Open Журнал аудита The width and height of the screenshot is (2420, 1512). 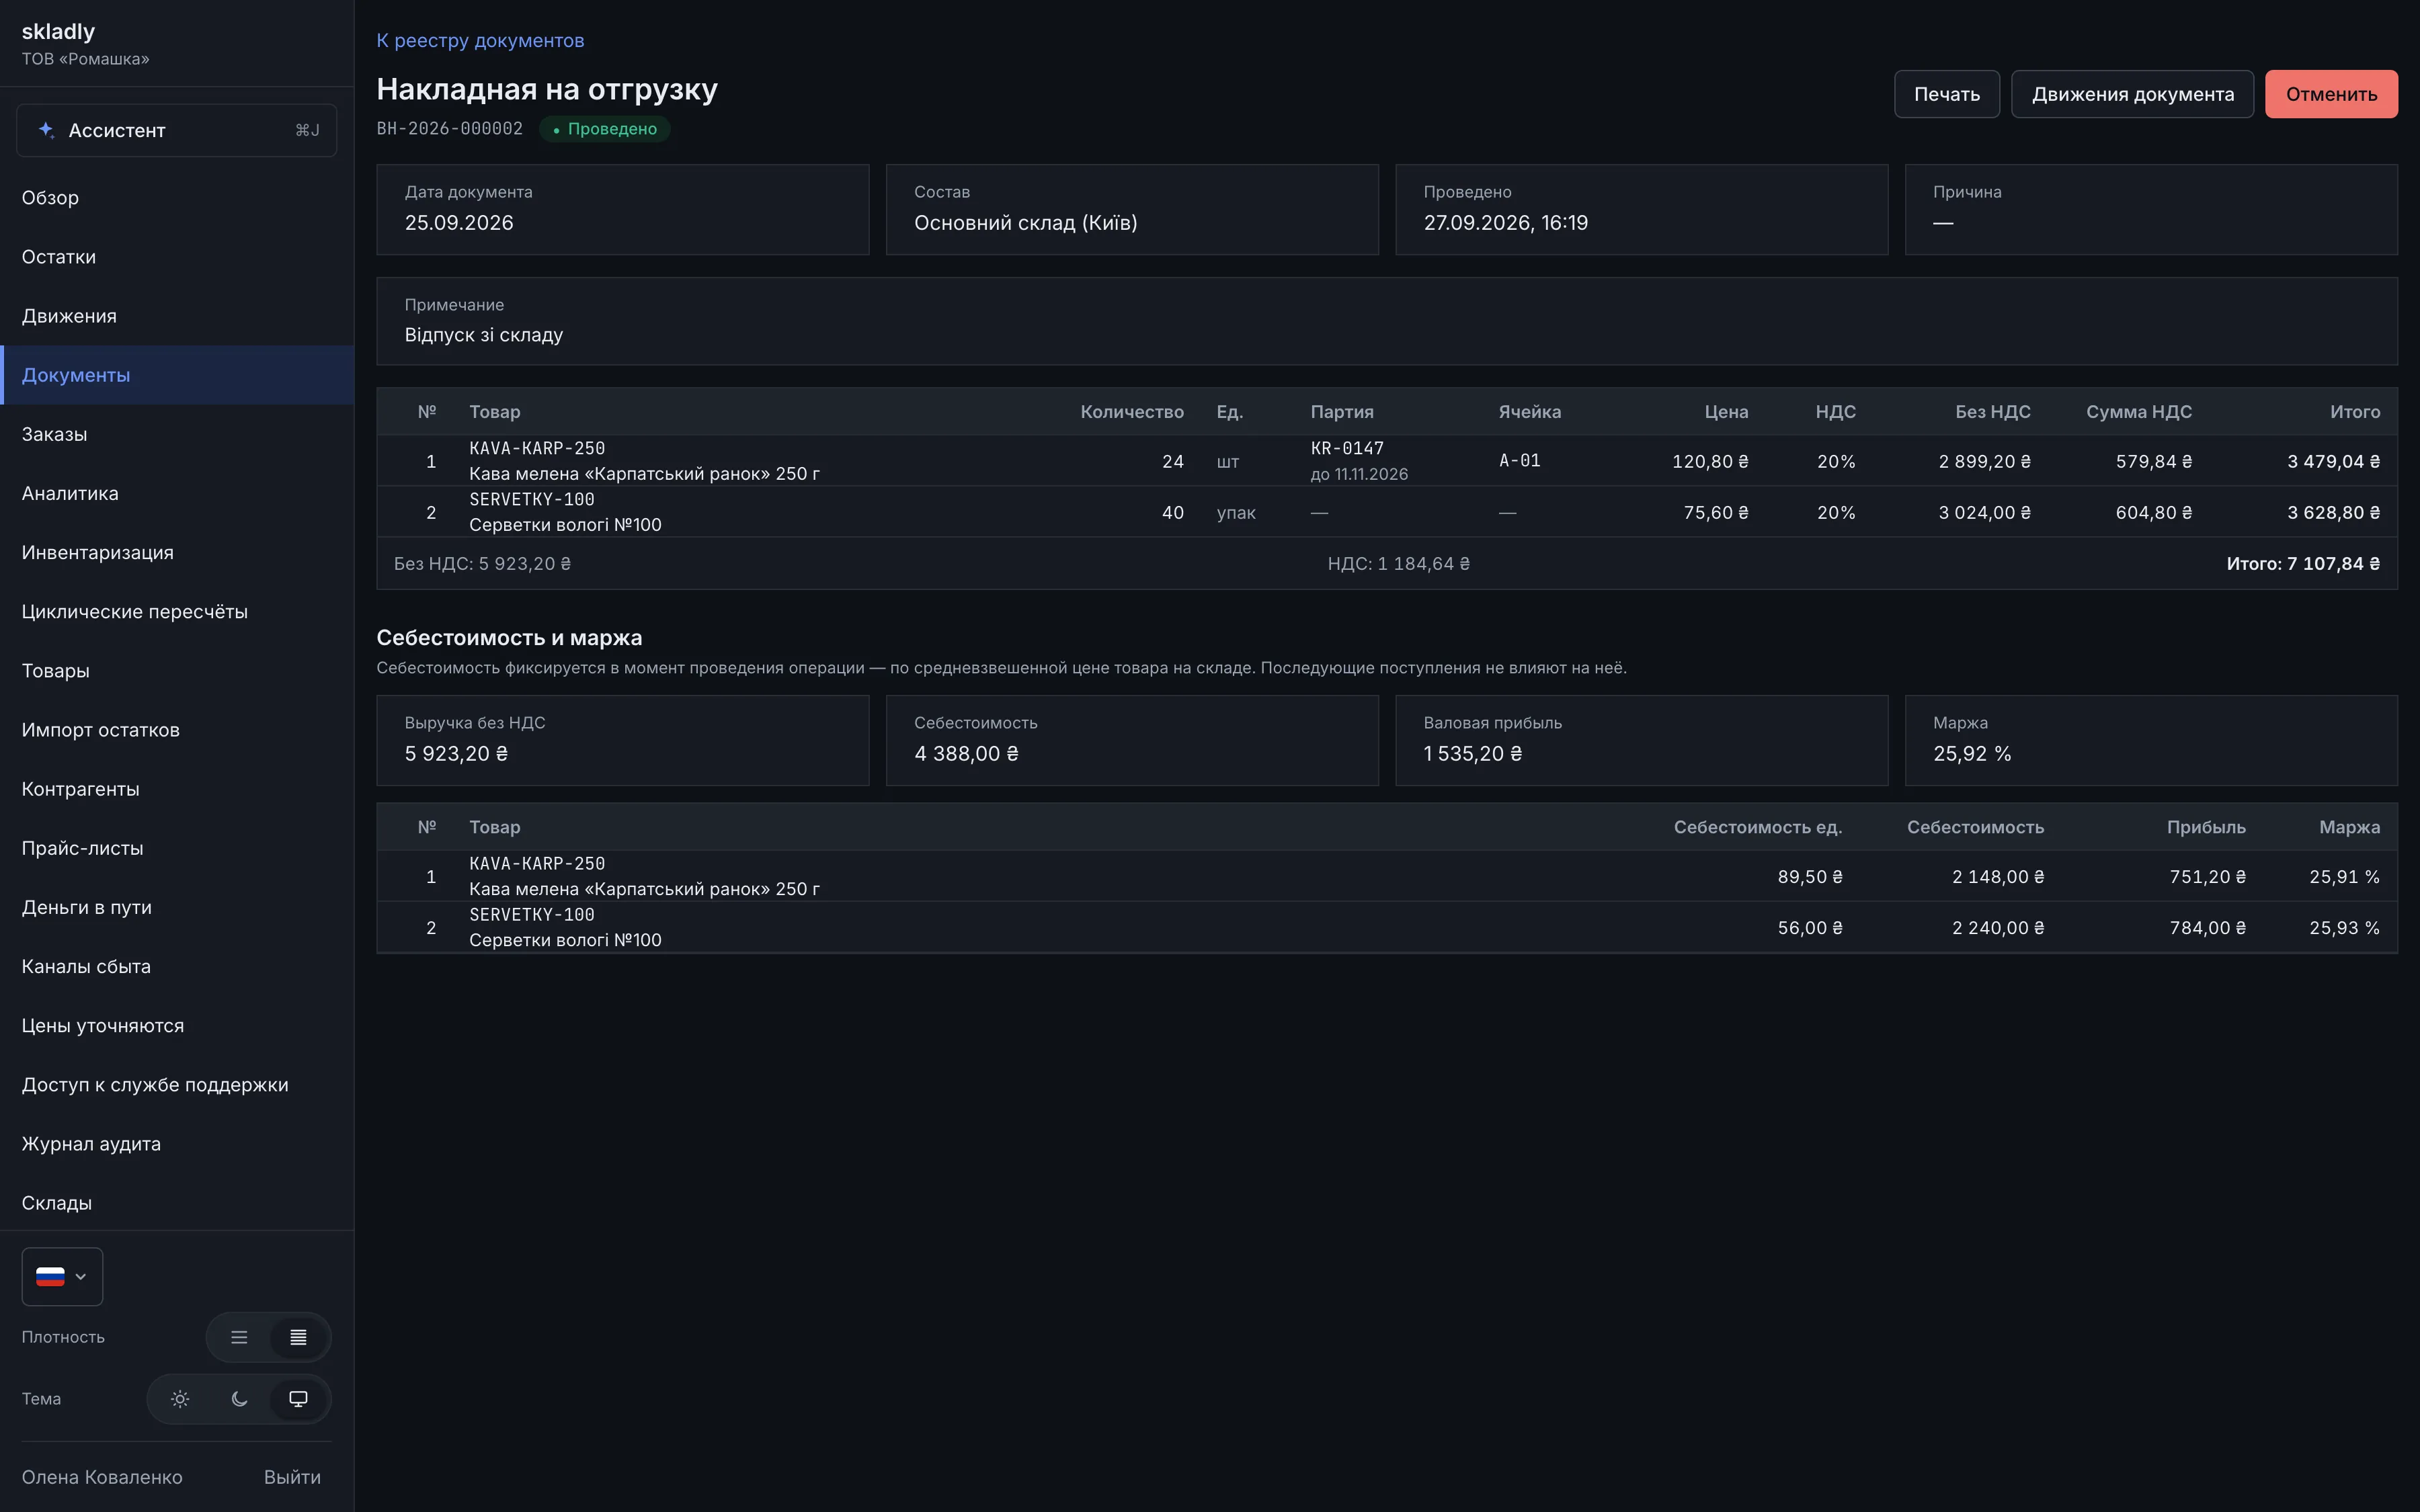click(177, 1143)
